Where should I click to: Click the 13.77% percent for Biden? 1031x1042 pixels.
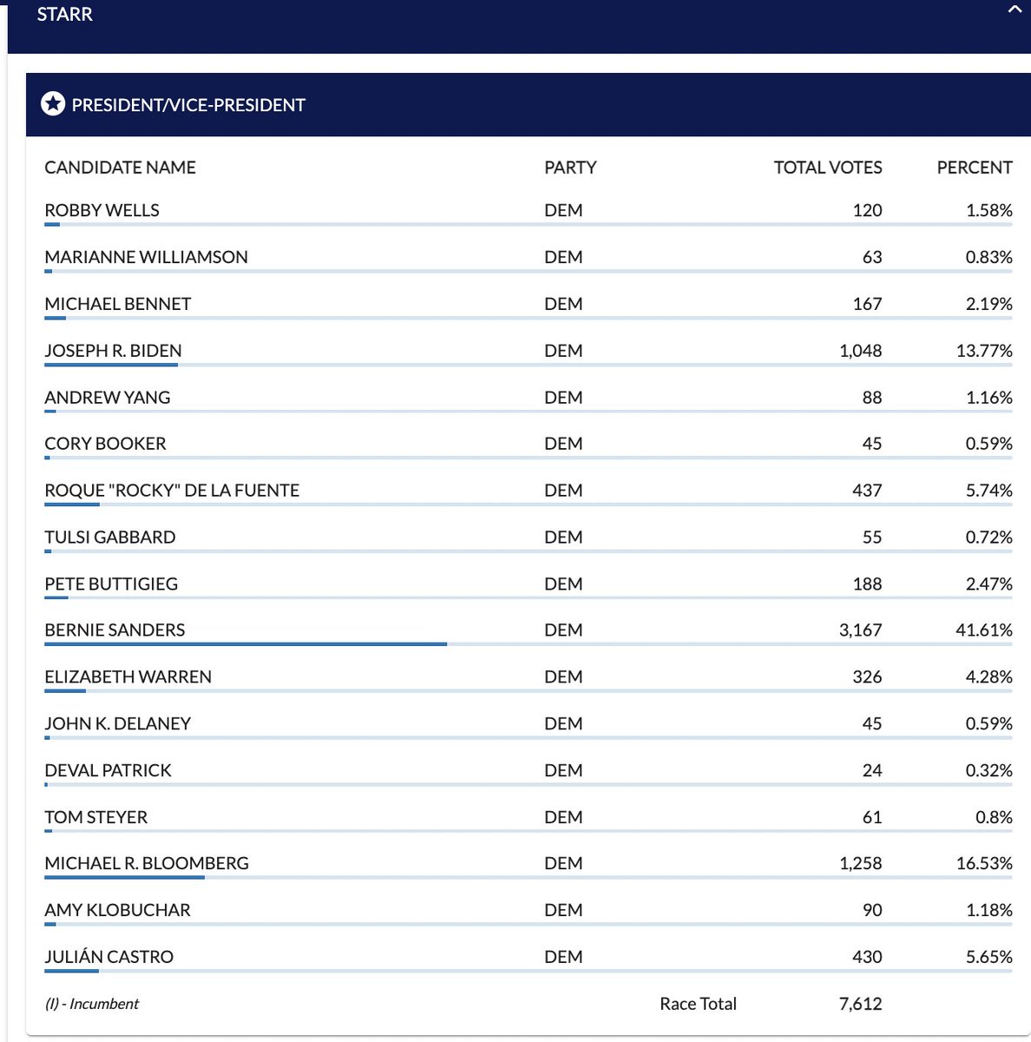[x=984, y=351]
